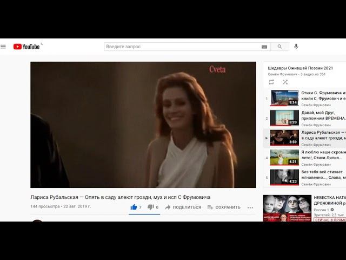Open the Россия 1 channel link
The image size is (346, 260).
322,210
